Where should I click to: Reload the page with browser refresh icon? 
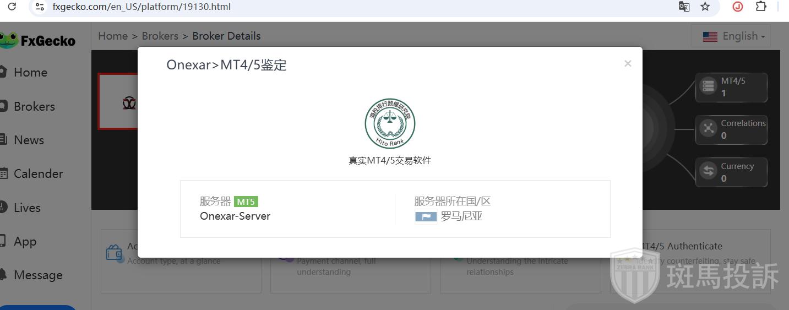tap(12, 7)
